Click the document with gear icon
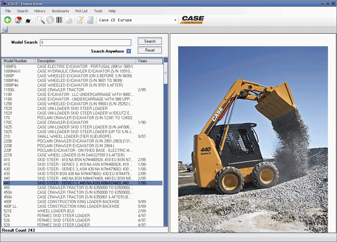Image resolution: width=337 pixels, height=242 pixels. pos(69,20)
